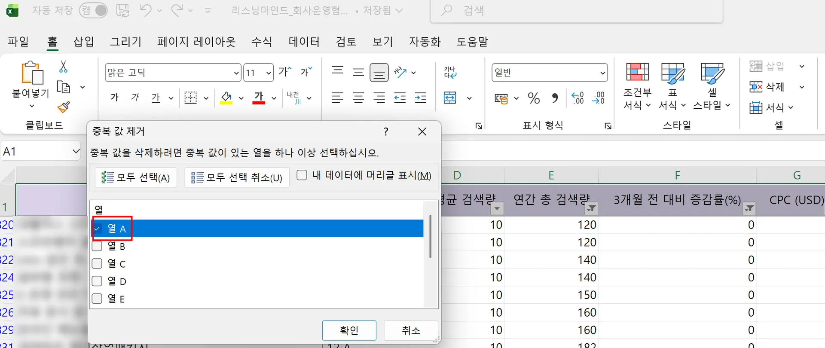Image resolution: width=825 pixels, height=348 pixels.
Task: Enable 'My data has headers' checkbox
Action: click(302, 175)
